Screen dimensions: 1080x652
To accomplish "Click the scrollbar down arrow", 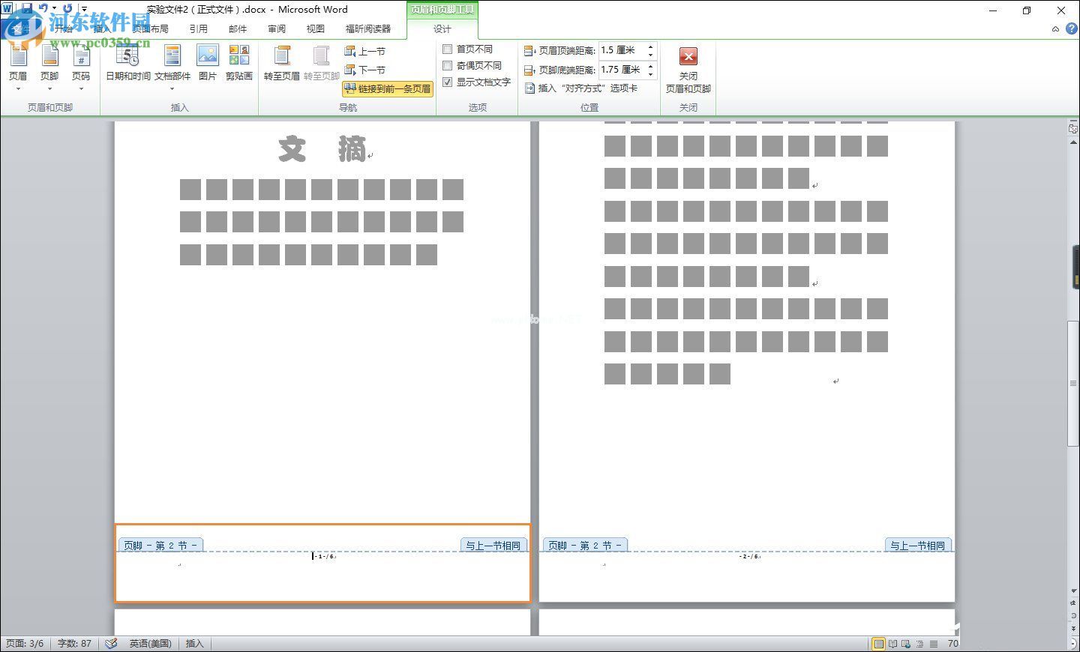I will (1073, 591).
